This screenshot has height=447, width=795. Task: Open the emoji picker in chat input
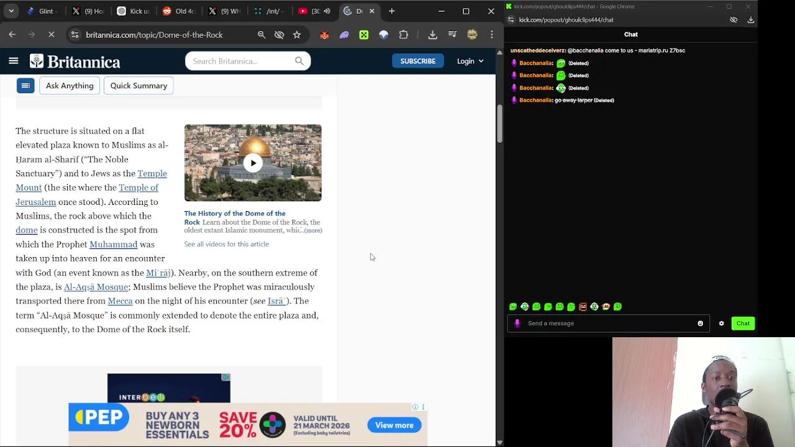coord(700,323)
